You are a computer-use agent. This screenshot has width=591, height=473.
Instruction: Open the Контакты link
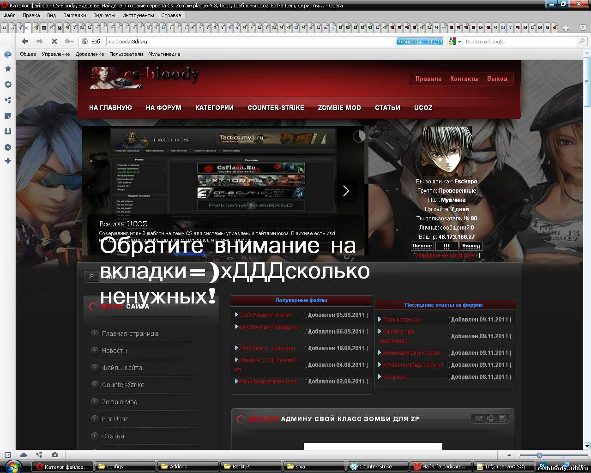coord(464,79)
